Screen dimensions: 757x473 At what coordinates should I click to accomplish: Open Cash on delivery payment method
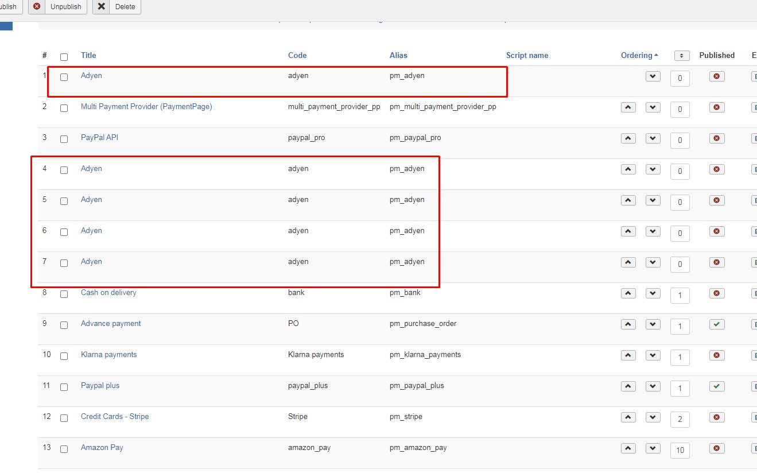point(108,293)
